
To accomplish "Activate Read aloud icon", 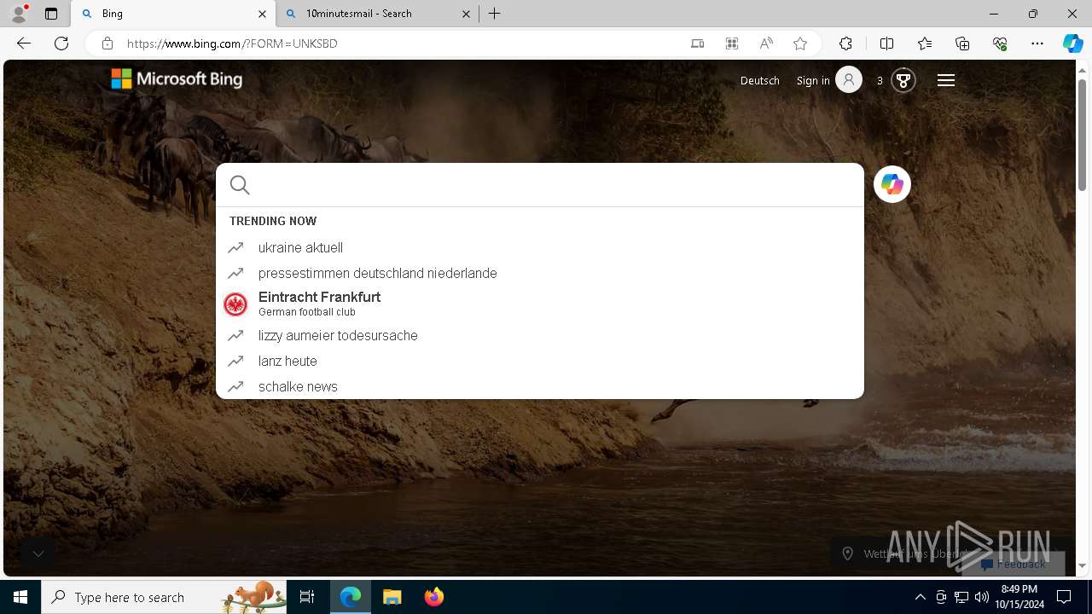I will (x=766, y=43).
